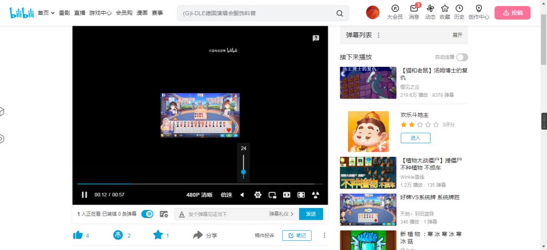
Task: Open 倍速 playback speed menu
Action: pos(226,195)
